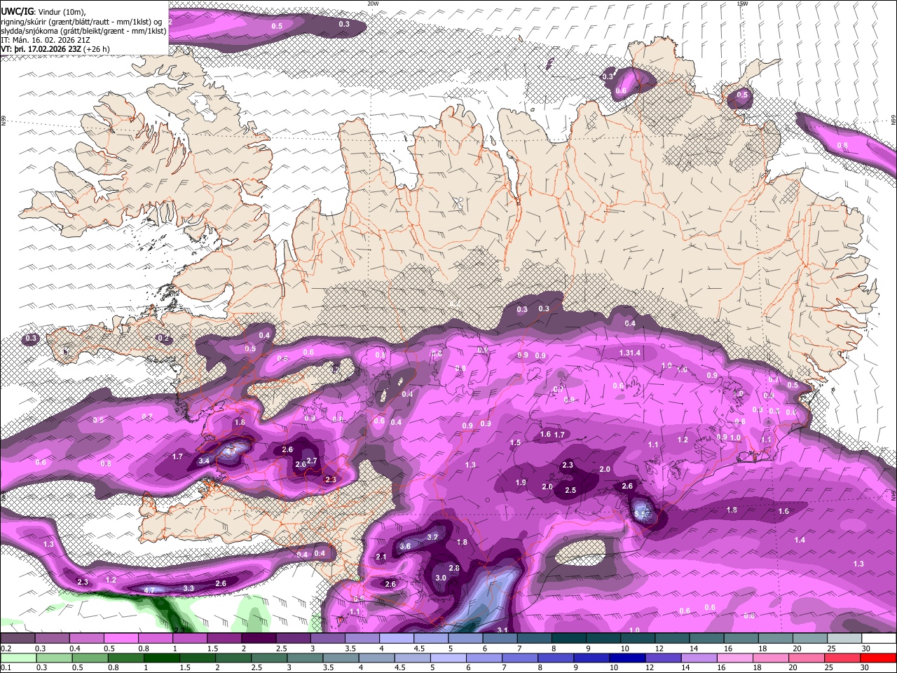Click the '20W' longitude label
This screenshot has height=673, width=897.
[x=373, y=4]
